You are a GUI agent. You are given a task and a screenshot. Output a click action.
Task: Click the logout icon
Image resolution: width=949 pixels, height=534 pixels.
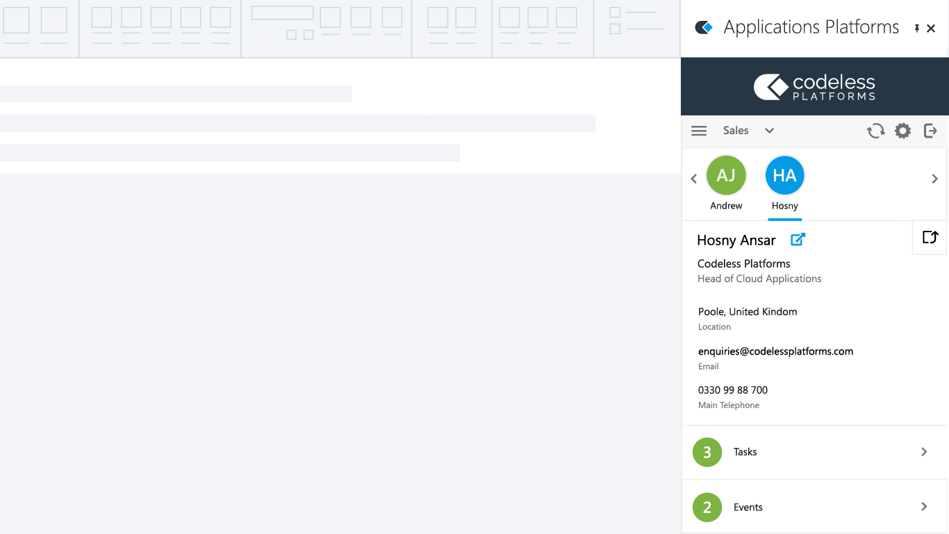(930, 131)
